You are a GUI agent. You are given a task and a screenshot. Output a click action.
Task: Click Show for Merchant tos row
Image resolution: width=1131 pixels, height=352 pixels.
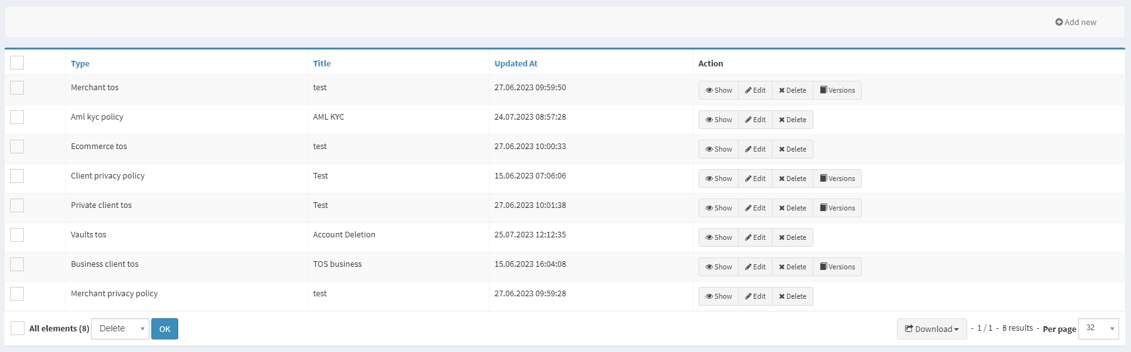[x=719, y=90]
